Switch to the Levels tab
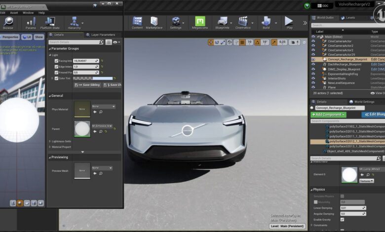The width and height of the screenshot is (385, 232). pyautogui.click(x=348, y=18)
